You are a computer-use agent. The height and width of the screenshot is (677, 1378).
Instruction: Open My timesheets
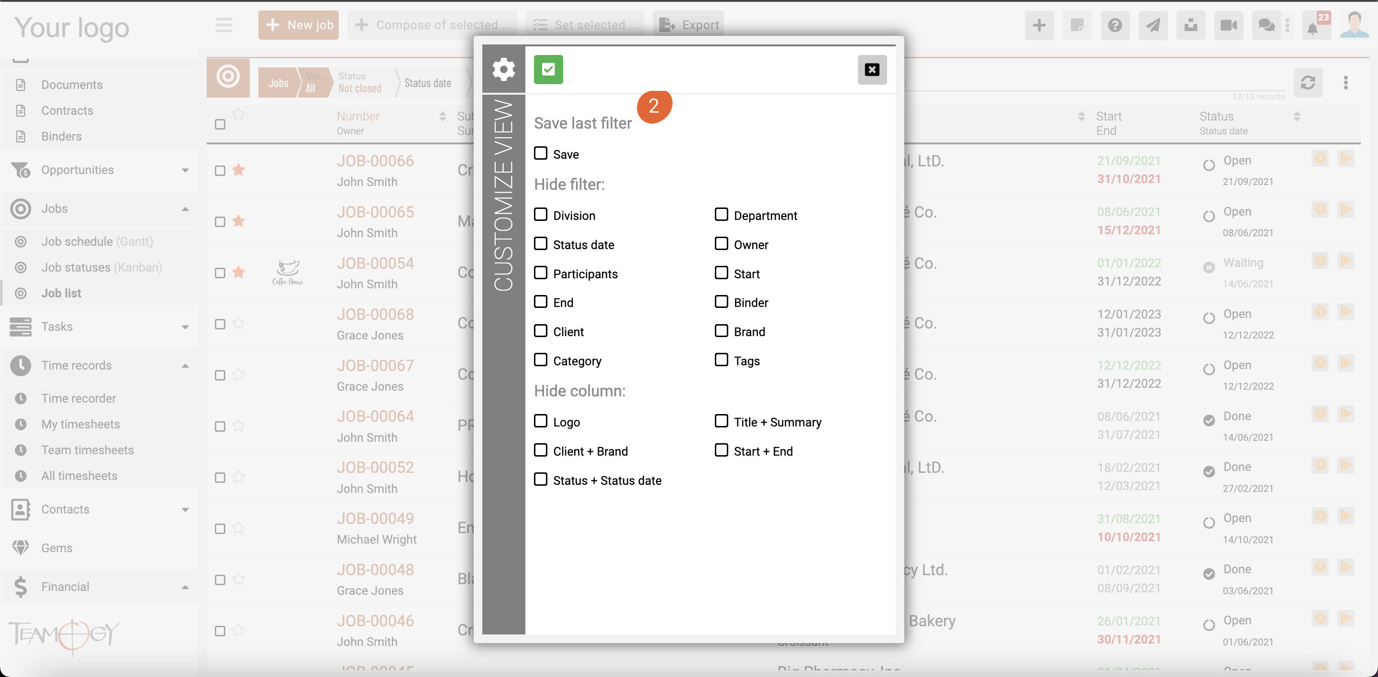click(81, 424)
